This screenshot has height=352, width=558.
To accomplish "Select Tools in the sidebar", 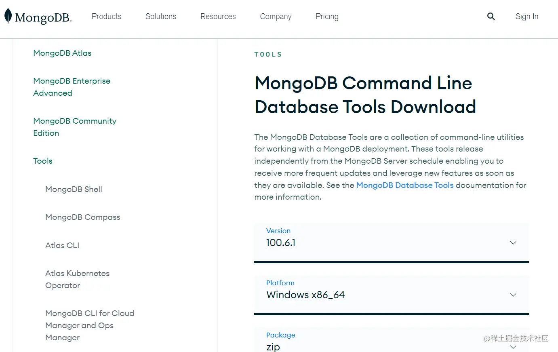I will [x=43, y=161].
